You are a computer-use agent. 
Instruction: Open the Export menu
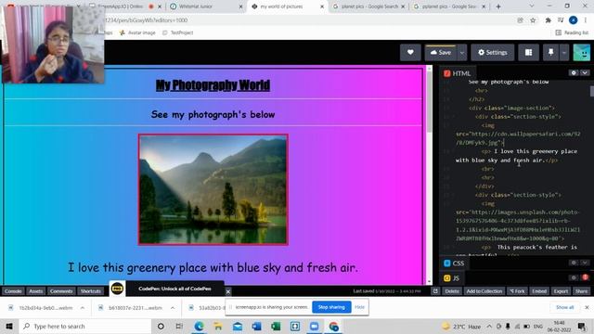click(561, 291)
